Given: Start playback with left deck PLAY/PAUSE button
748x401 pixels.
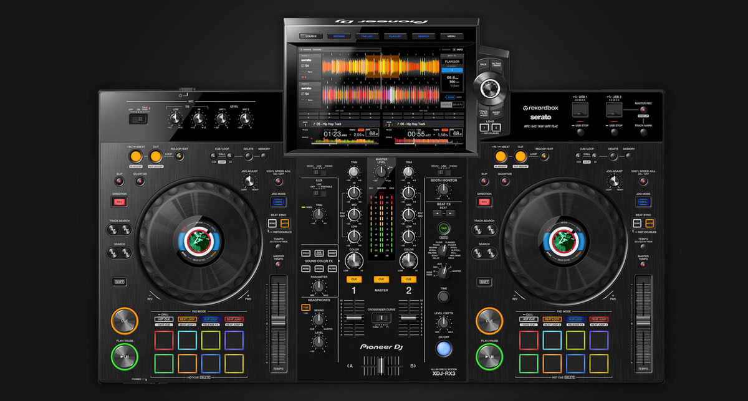Looking at the screenshot, I should point(124,357).
